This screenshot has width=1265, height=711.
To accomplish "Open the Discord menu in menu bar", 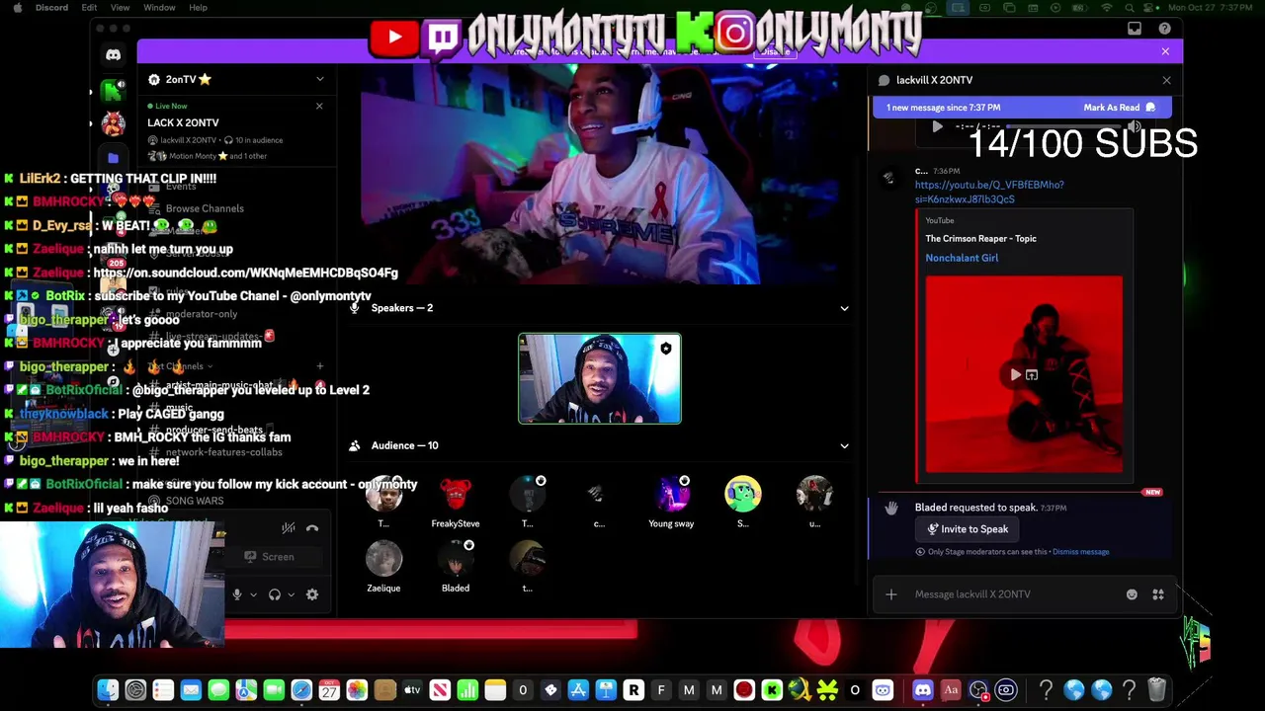I will tap(51, 8).
